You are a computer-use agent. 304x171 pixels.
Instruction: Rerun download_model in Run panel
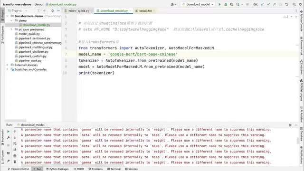point(9,132)
